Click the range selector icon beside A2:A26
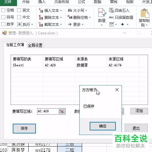Image resolution: width=152 pixels, height=152 pixels. 62,111
